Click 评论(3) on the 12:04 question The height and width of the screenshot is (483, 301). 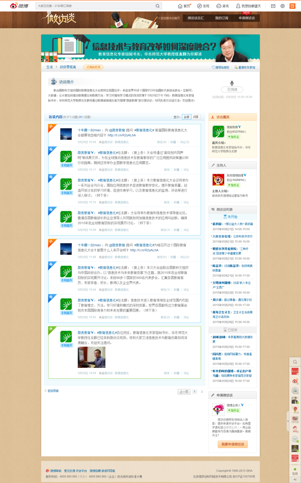click(x=185, y=142)
